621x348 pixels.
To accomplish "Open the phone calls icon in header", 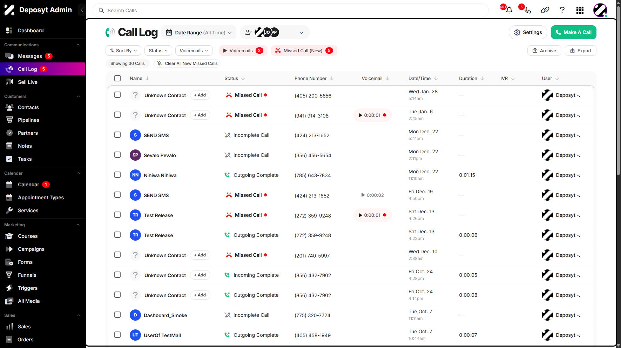I will pyautogui.click(x=527, y=10).
